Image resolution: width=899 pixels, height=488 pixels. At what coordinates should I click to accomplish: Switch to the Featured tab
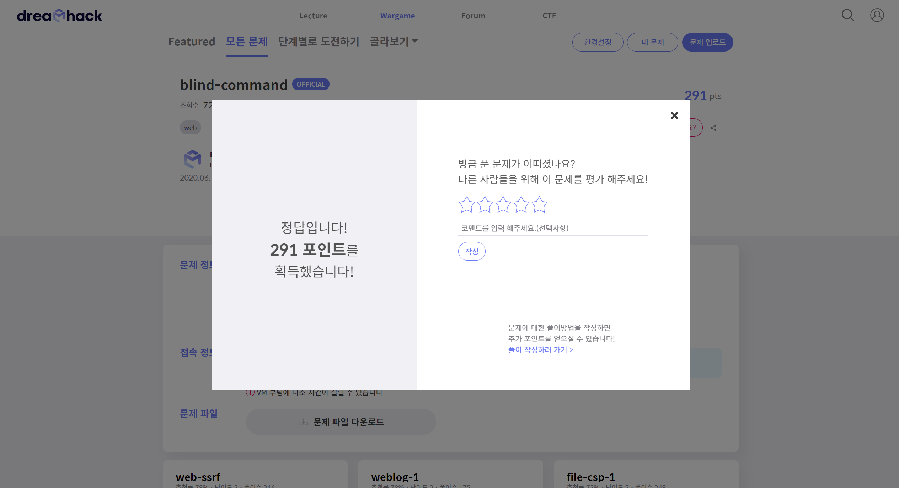coord(192,42)
